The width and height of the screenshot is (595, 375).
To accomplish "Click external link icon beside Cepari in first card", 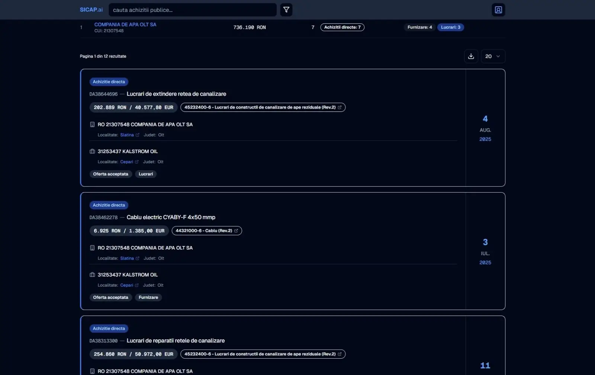I will pyautogui.click(x=137, y=162).
